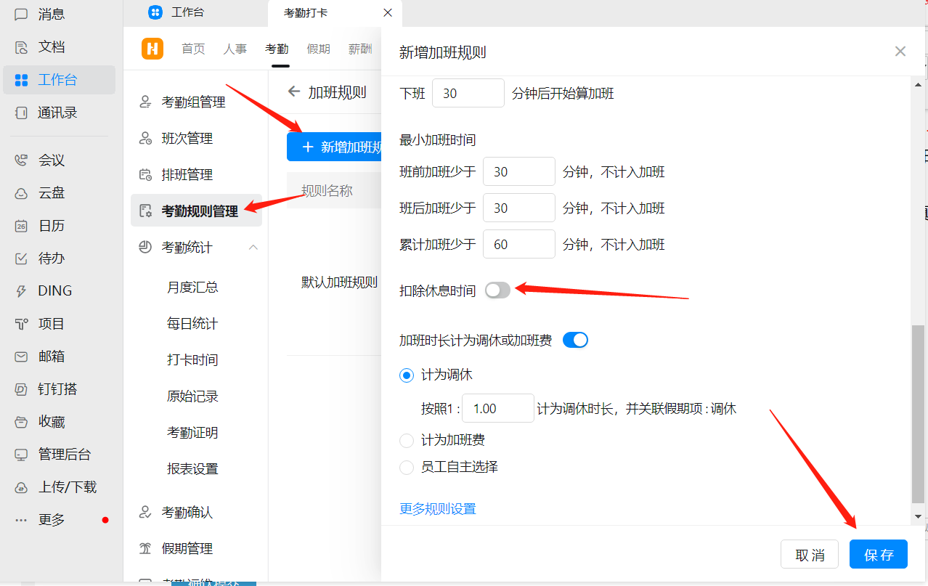Screen dimensions: 928x586
Task: Open the 文档 (Documents) section
Action: [46, 46]
